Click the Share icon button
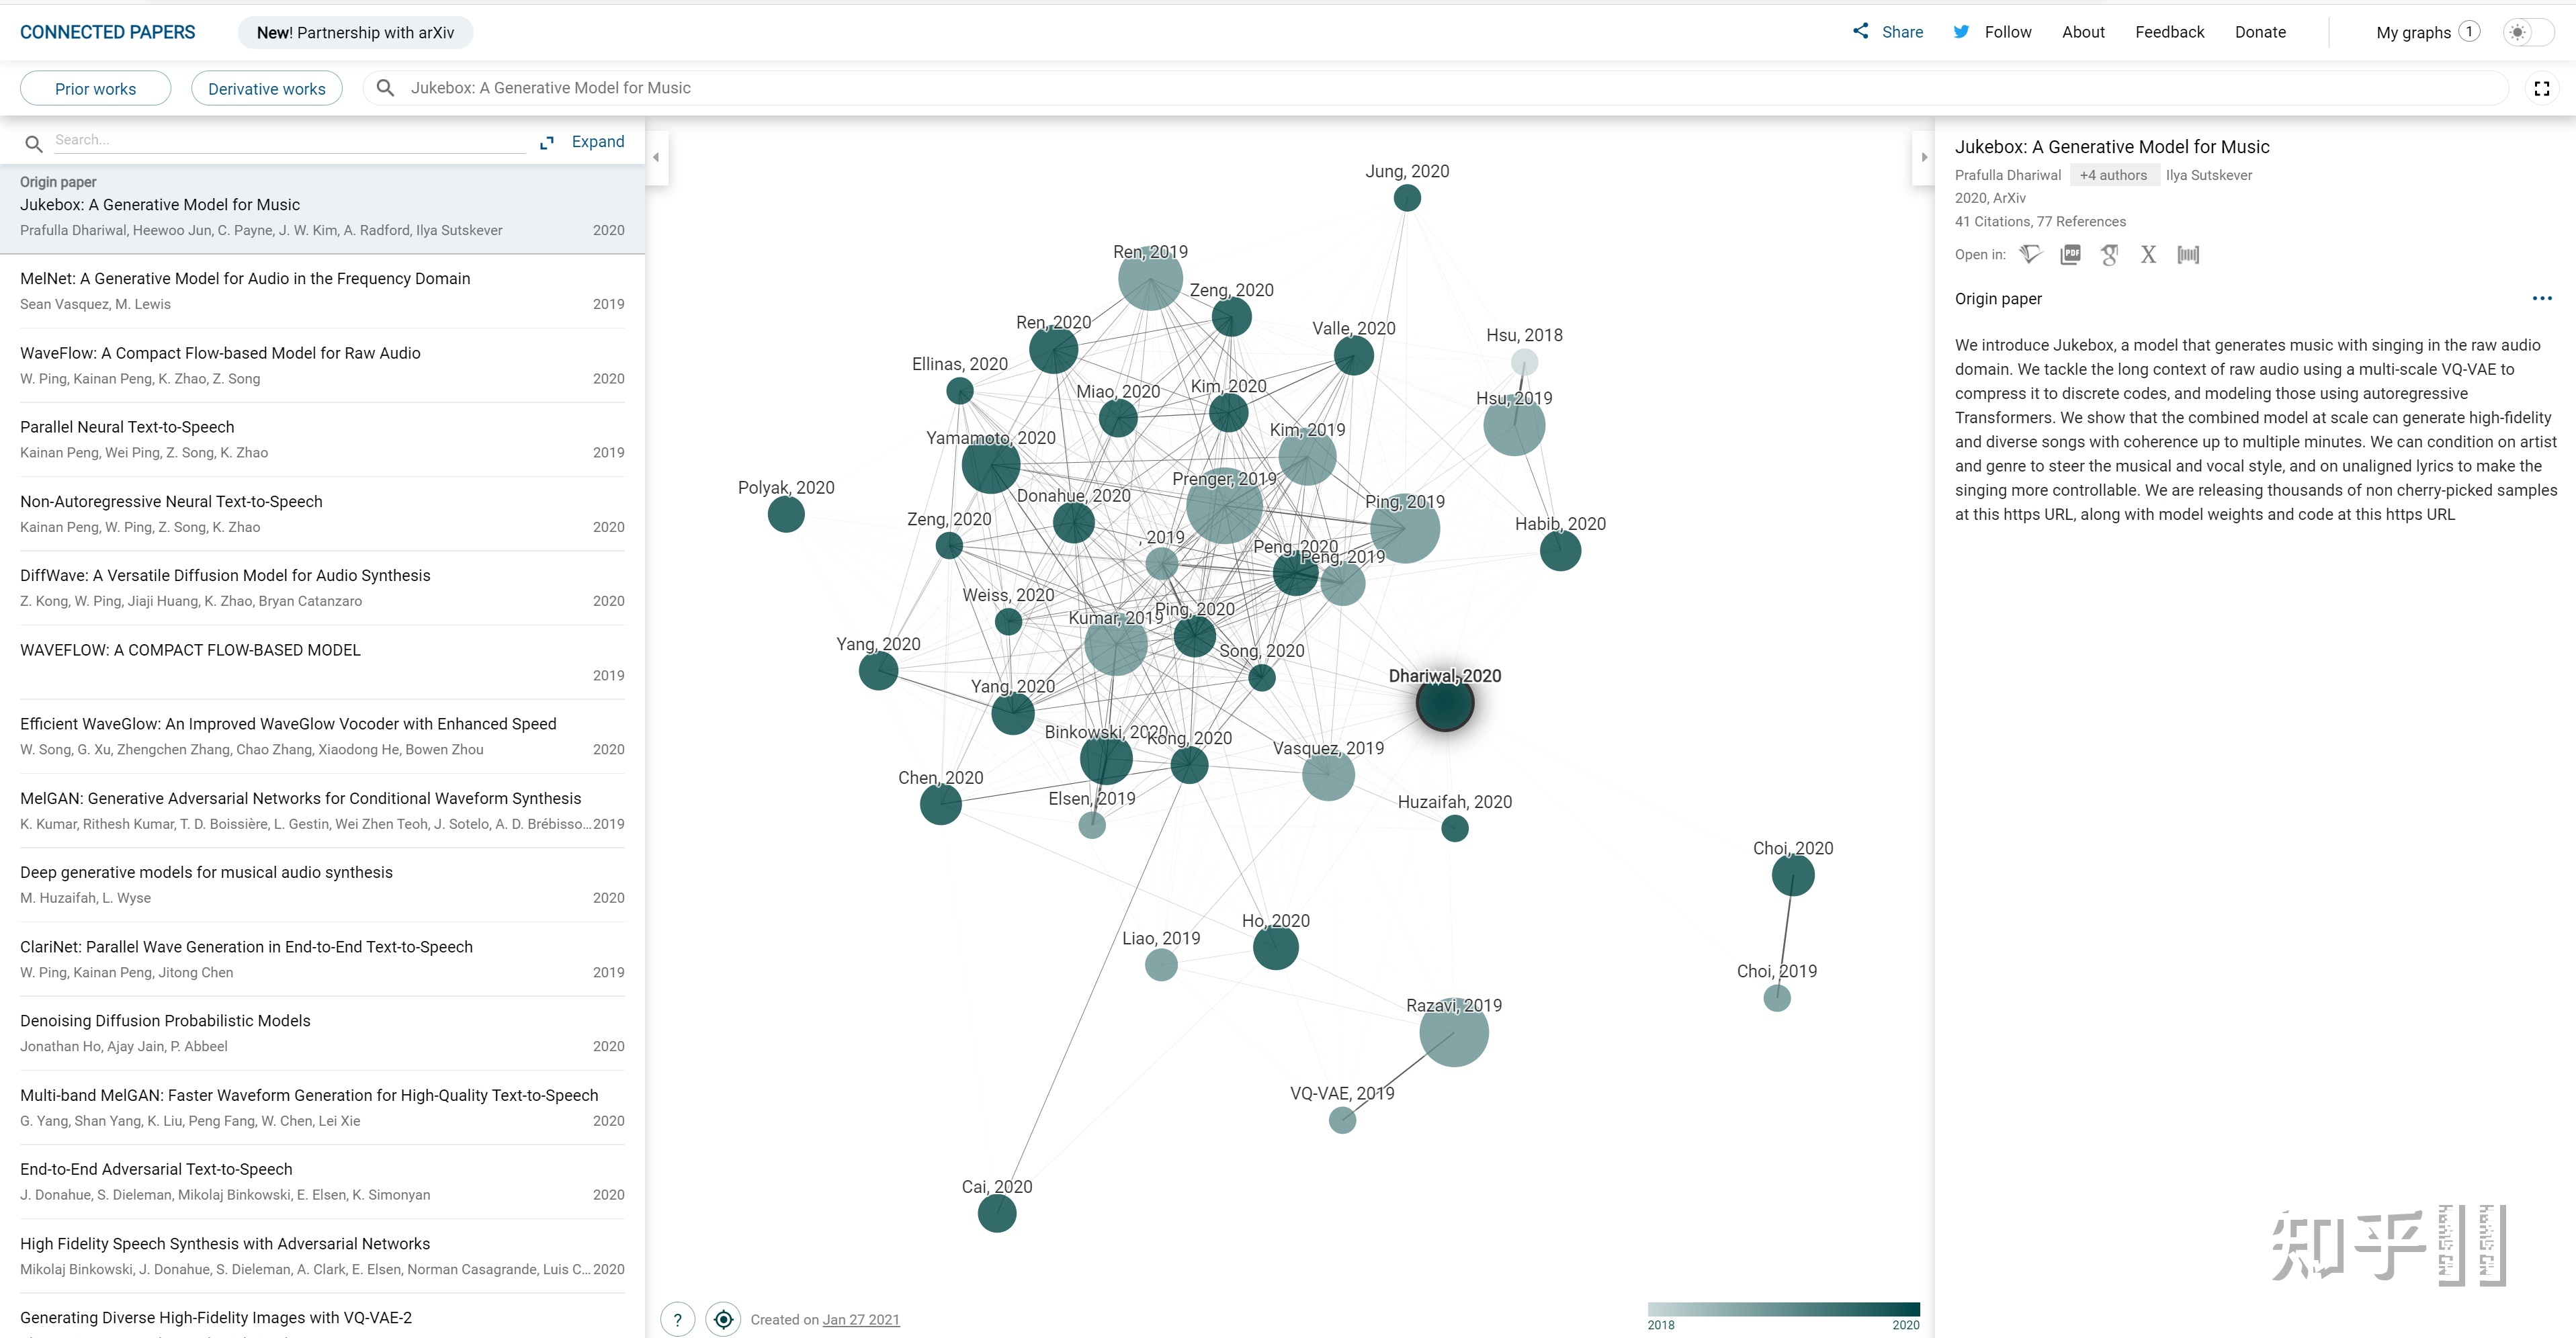The image size is (2576, 1338). coord(1864,32)
